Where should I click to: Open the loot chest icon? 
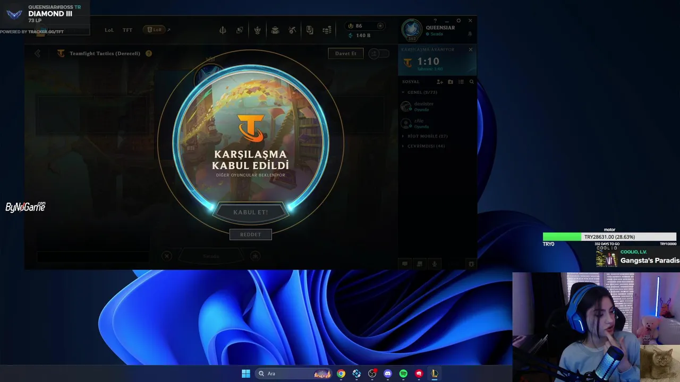pyautogui.click(x=275, y=30)
